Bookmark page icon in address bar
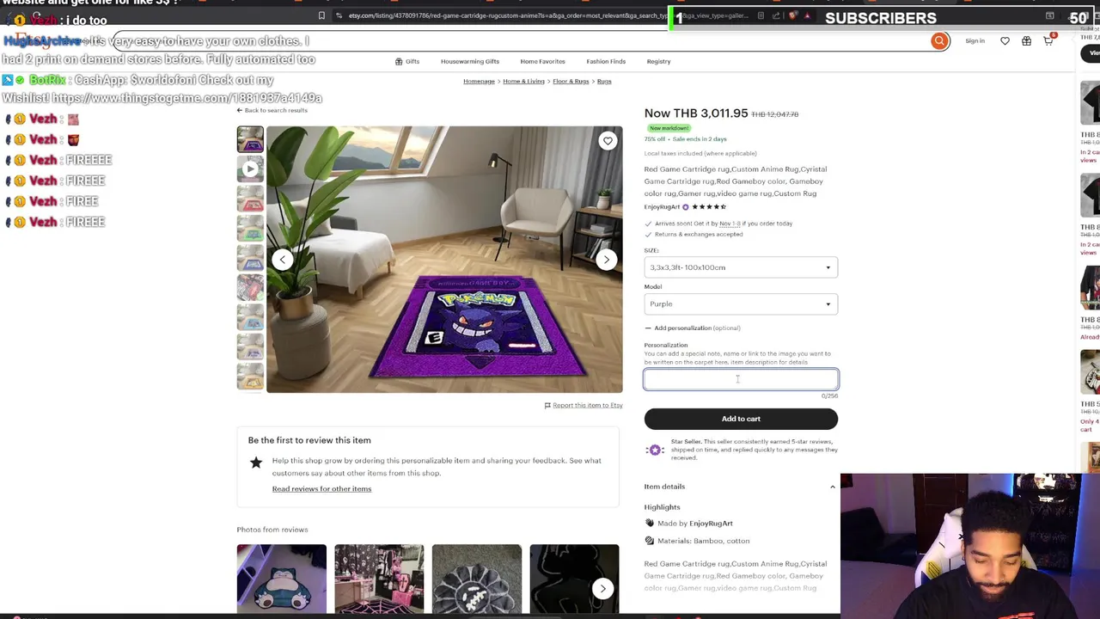The image size is (1100, 619). [x=321, y=15]
